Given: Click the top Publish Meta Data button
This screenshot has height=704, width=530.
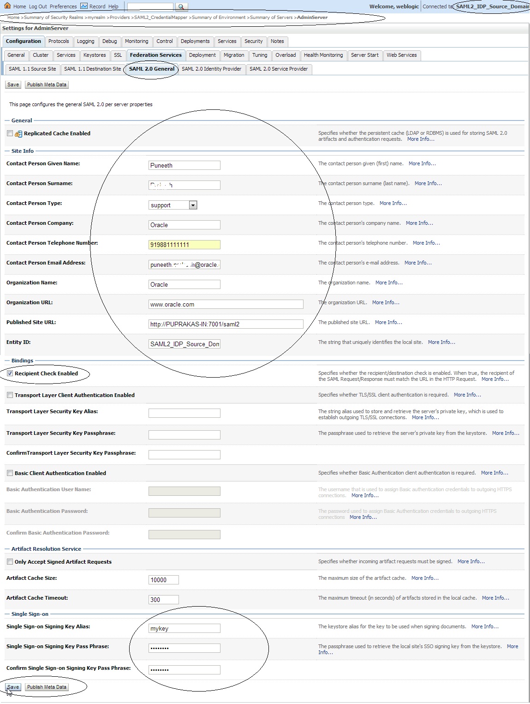Looking at the screenshot, I should pos(47,84).
